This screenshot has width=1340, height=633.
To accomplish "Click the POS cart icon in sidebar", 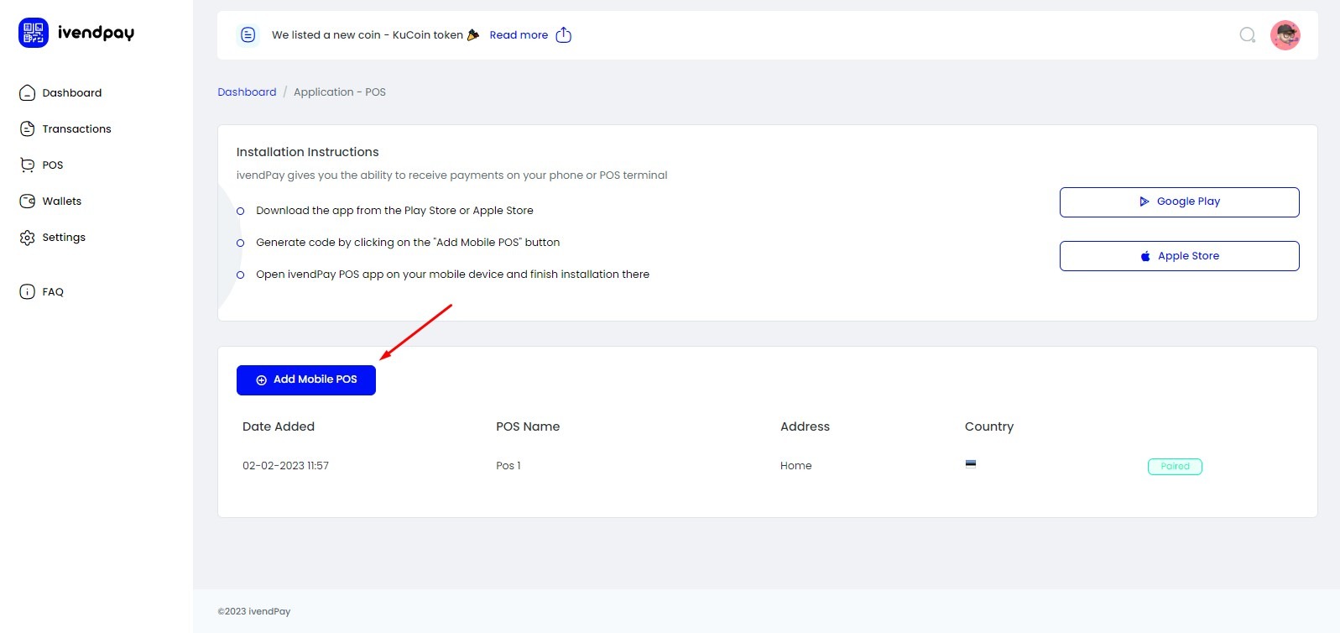I will coord(27,165).
